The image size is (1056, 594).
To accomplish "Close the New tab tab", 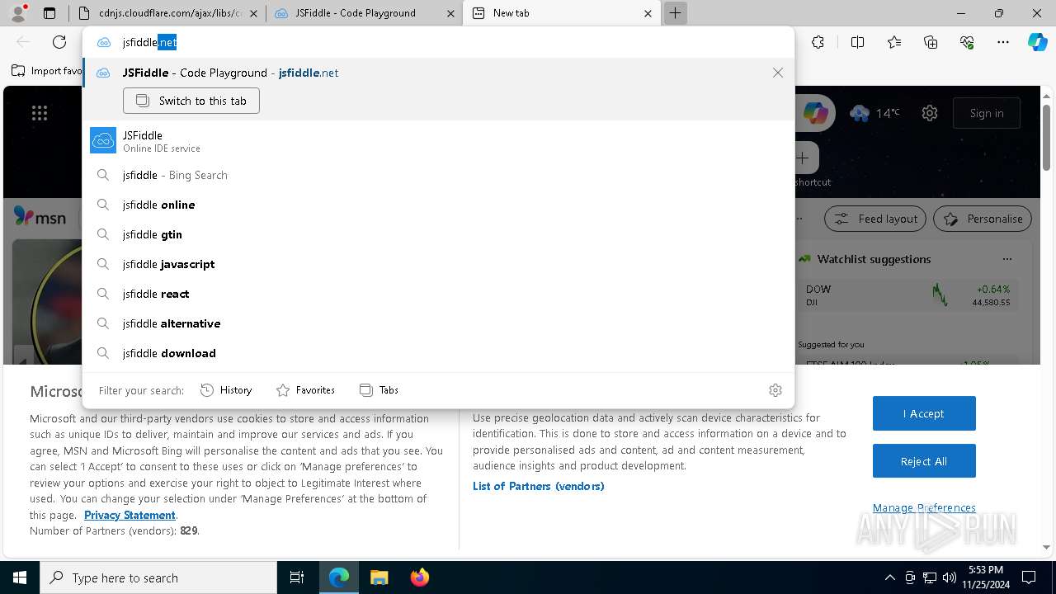I will click(648, 13).
